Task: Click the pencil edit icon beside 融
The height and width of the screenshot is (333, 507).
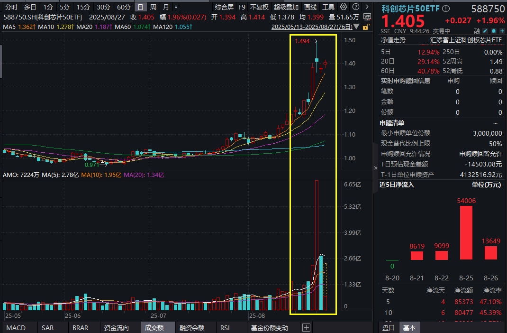Action: pos(485,30)
